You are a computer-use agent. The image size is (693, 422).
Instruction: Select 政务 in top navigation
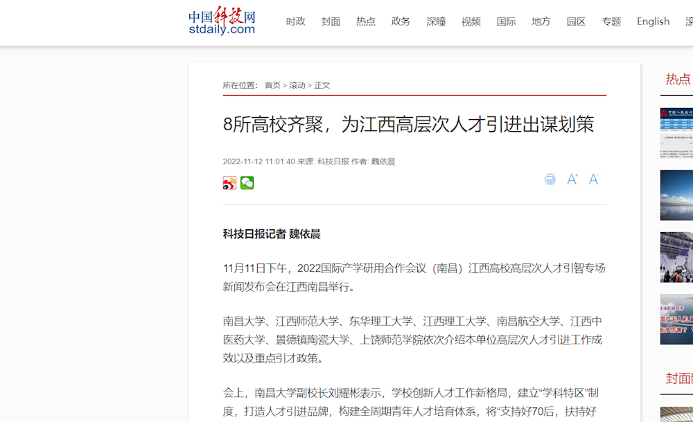pyautogui.click(x=401, y=21)
